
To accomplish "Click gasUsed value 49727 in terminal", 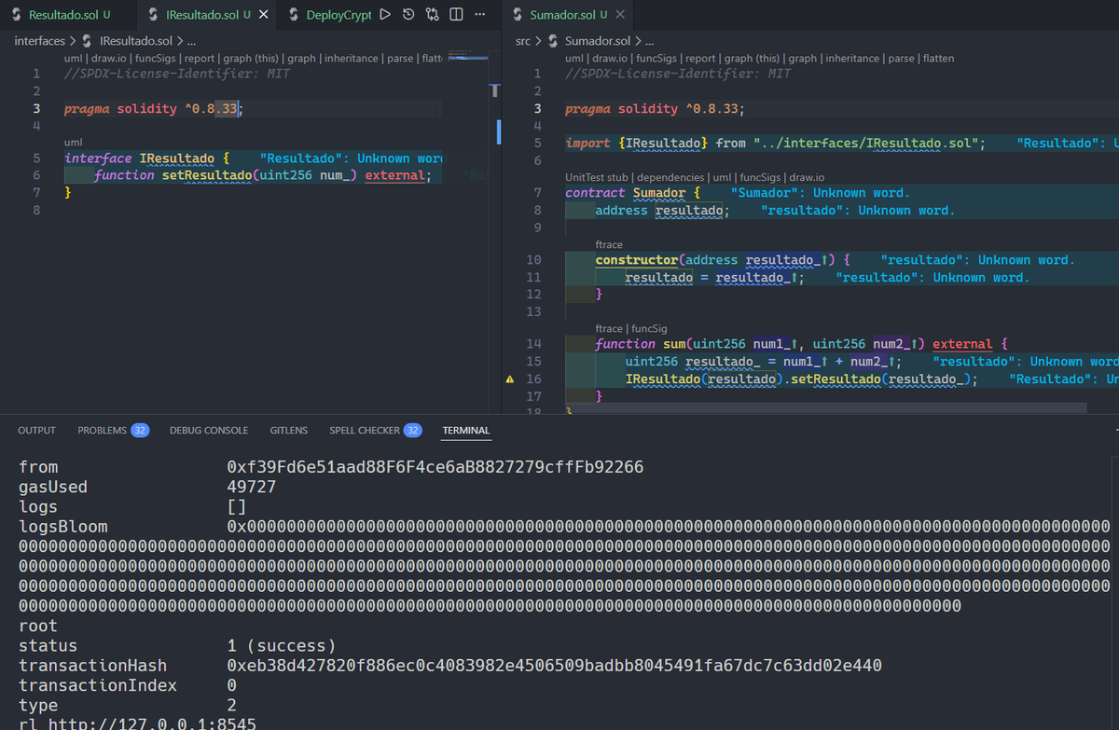I will tap(252, 487).
